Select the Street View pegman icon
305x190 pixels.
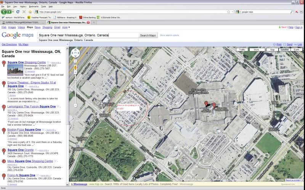[75, 68]
